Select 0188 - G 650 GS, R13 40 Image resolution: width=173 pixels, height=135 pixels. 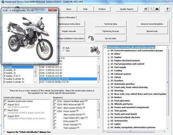68,73
